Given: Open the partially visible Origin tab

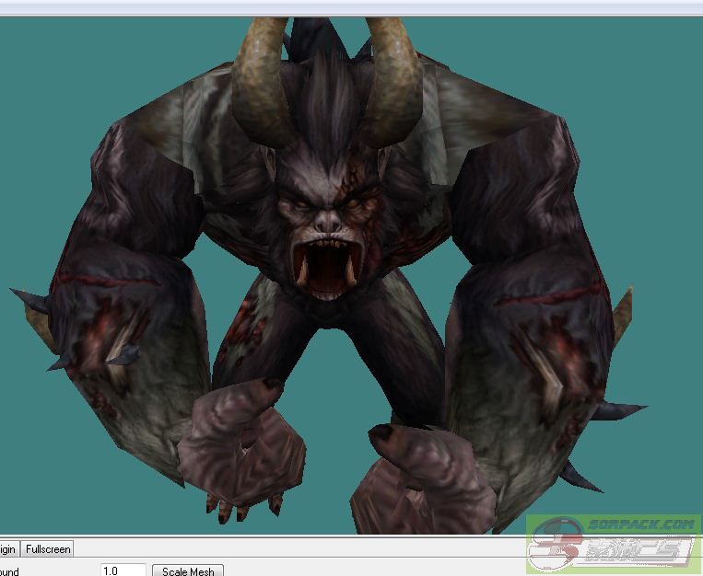Looking at the screenshot, I should pyautogui.click(x=8, y=549).
